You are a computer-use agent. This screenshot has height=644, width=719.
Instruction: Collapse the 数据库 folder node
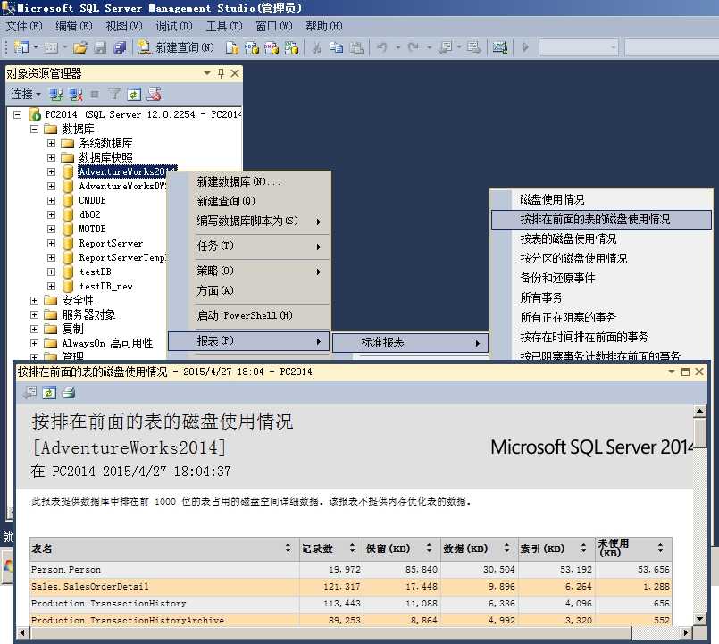pos(35,129)
